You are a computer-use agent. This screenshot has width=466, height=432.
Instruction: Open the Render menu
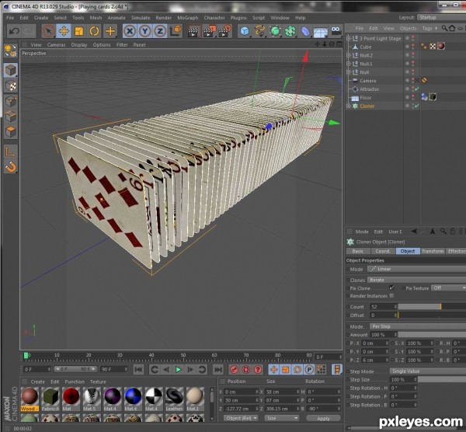coord(163,18)
